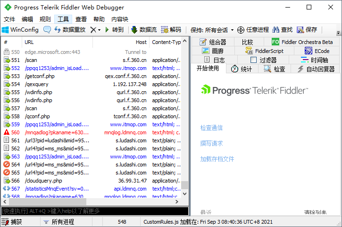Open the 查看 menu
This screenshot has height=227, width=342.
(81, 19)
